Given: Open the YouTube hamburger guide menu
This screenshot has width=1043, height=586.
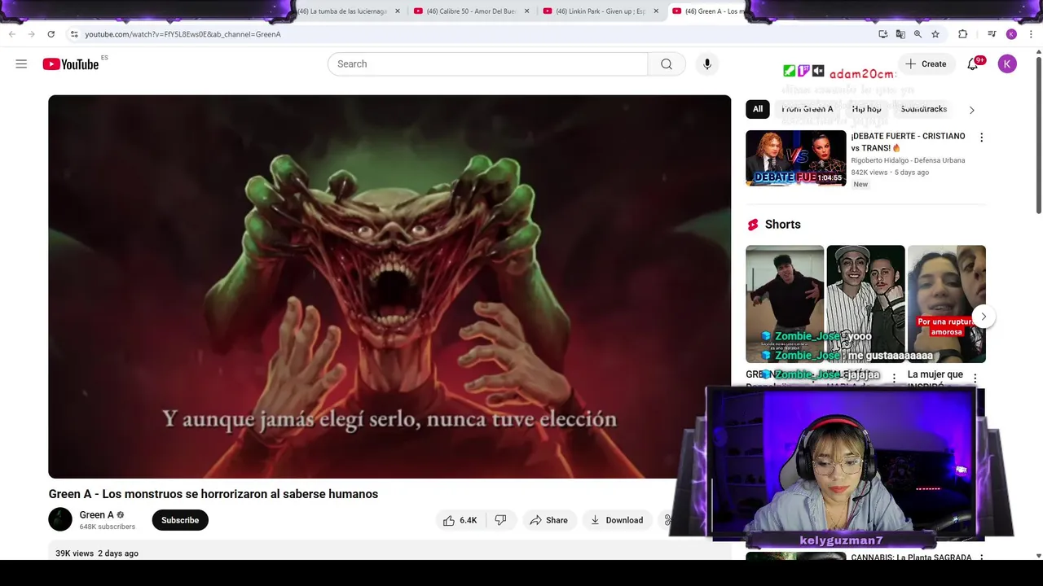Looking at the screenshot, I should pyautogui.click(x=21, y=64).
